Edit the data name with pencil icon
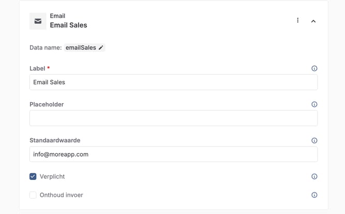The height and width of the screenshot is (214, 345). pos(101,48)
